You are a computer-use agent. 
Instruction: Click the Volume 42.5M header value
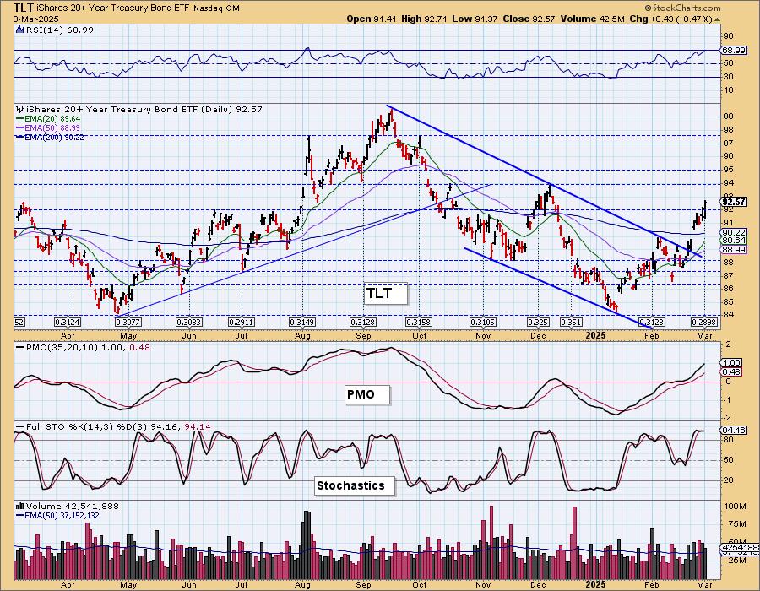[x=592, y=19]
